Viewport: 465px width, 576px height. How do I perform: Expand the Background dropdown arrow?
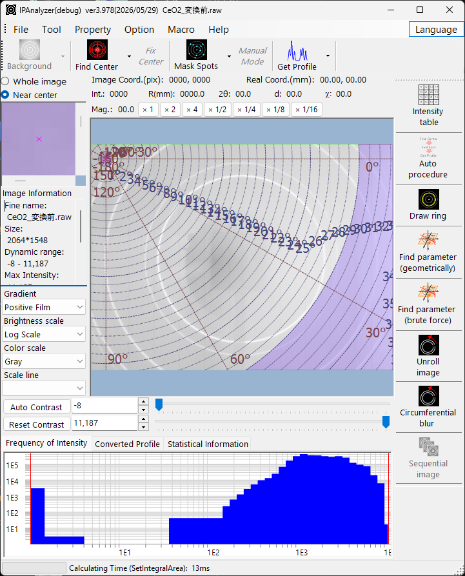pyautogui.click(x=63, y=56)
